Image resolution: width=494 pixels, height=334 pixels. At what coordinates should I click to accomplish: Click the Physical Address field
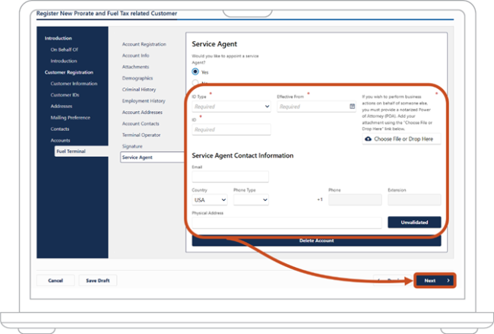pyautogui.click(x=287, y=223)
